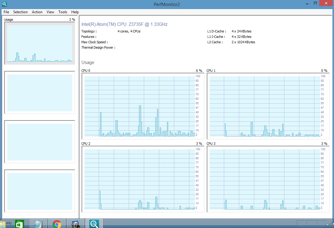
Task: Click the Max Clock Speed label
Action: (x=94, y=42)
